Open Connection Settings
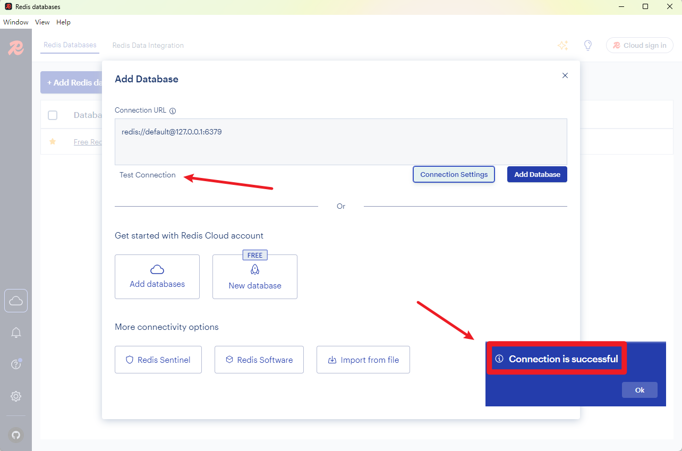 [454, 174]
